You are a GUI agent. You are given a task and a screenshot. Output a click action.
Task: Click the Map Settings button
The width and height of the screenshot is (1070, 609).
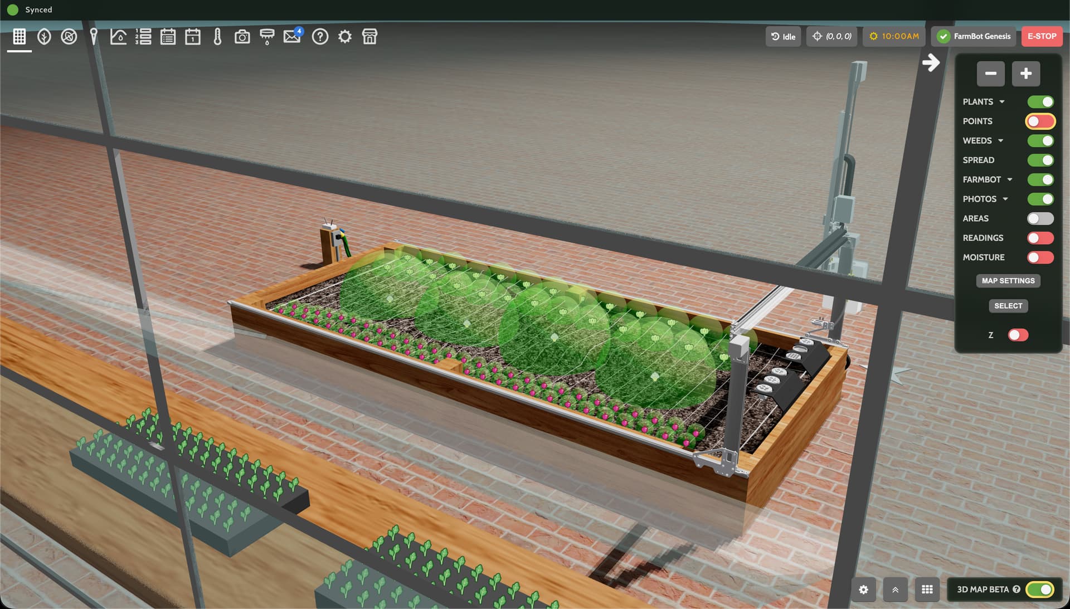click(x=1008, y=281)
